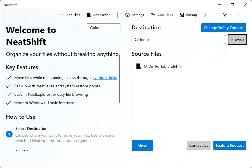
Task: Click the View Links chain icon
Action: (153, 15)
